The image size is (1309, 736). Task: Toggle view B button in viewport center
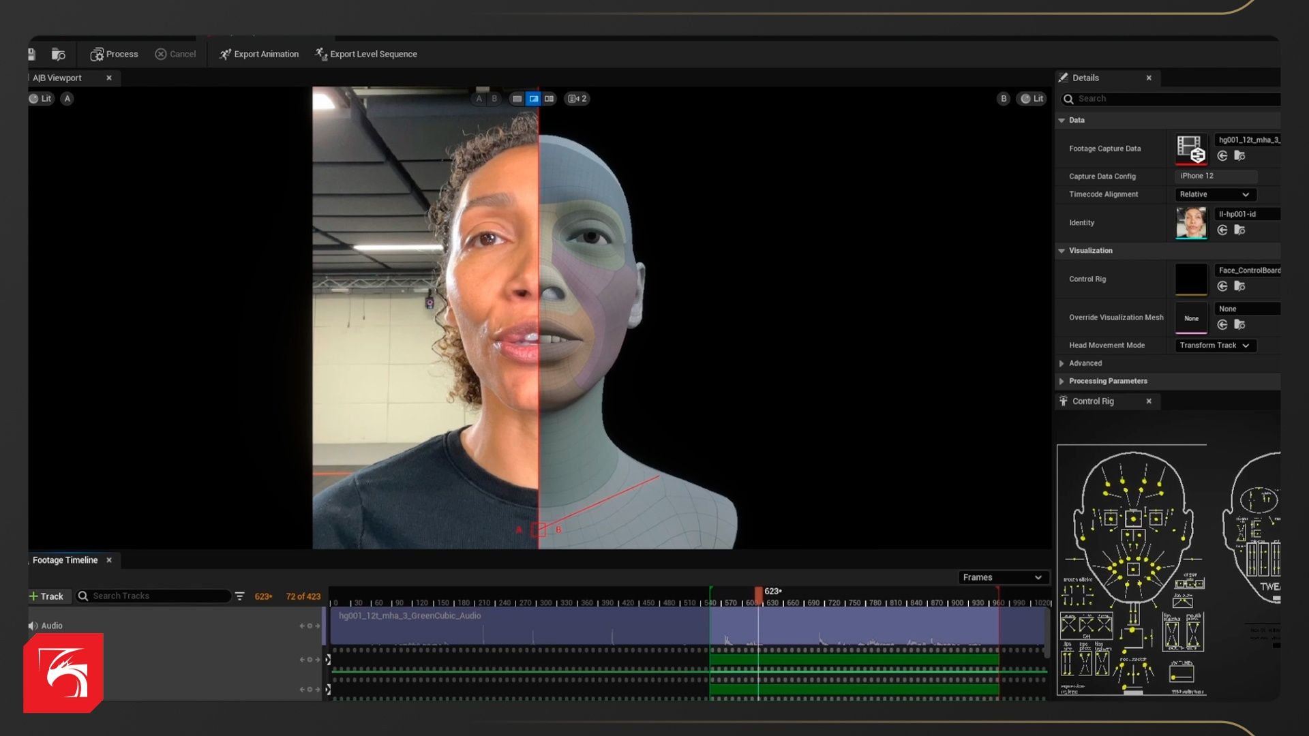pyautogui.click(x=495, y=99)
